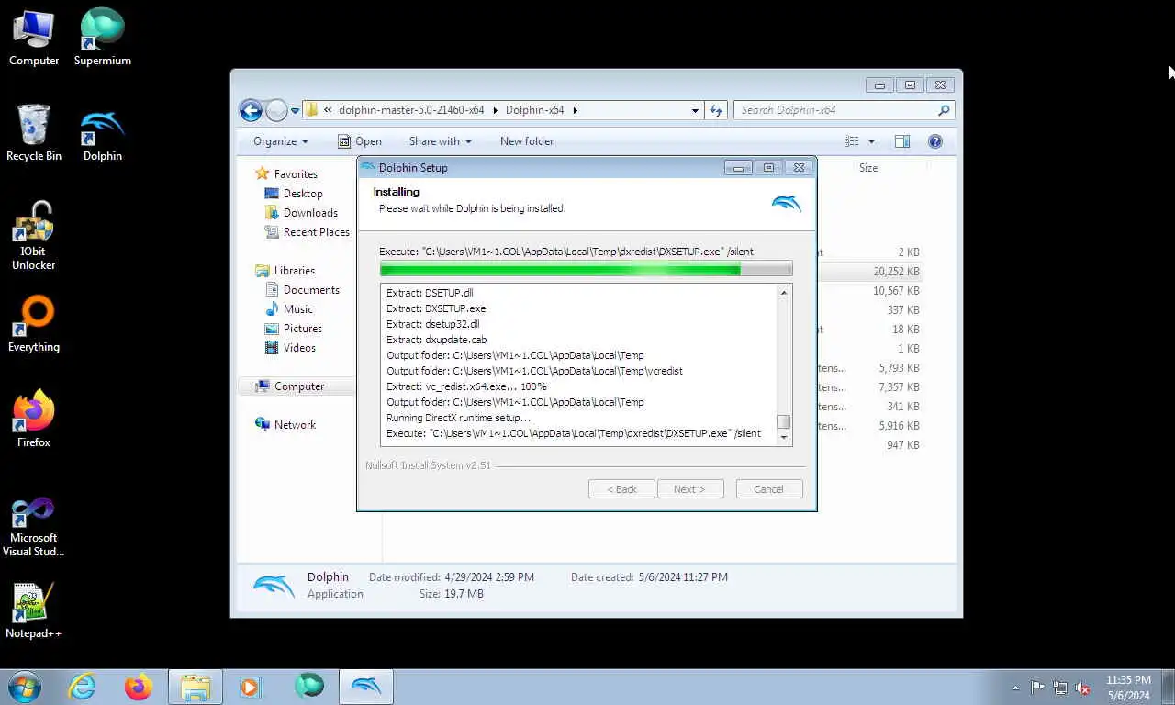Click Cancel in Dolphin Setup
This screenshot has height=705, width=1175.
(x=769, y=489)
